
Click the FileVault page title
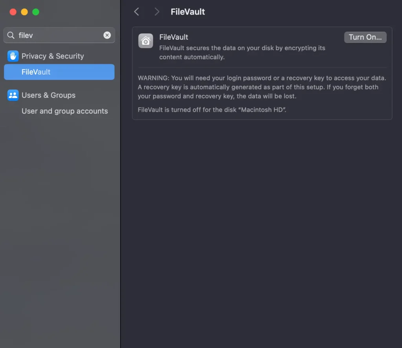(x=188, y=12)
